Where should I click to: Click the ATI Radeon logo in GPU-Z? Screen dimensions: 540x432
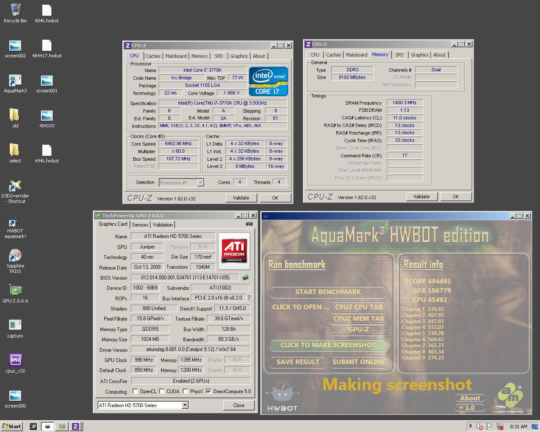(234, 251)
